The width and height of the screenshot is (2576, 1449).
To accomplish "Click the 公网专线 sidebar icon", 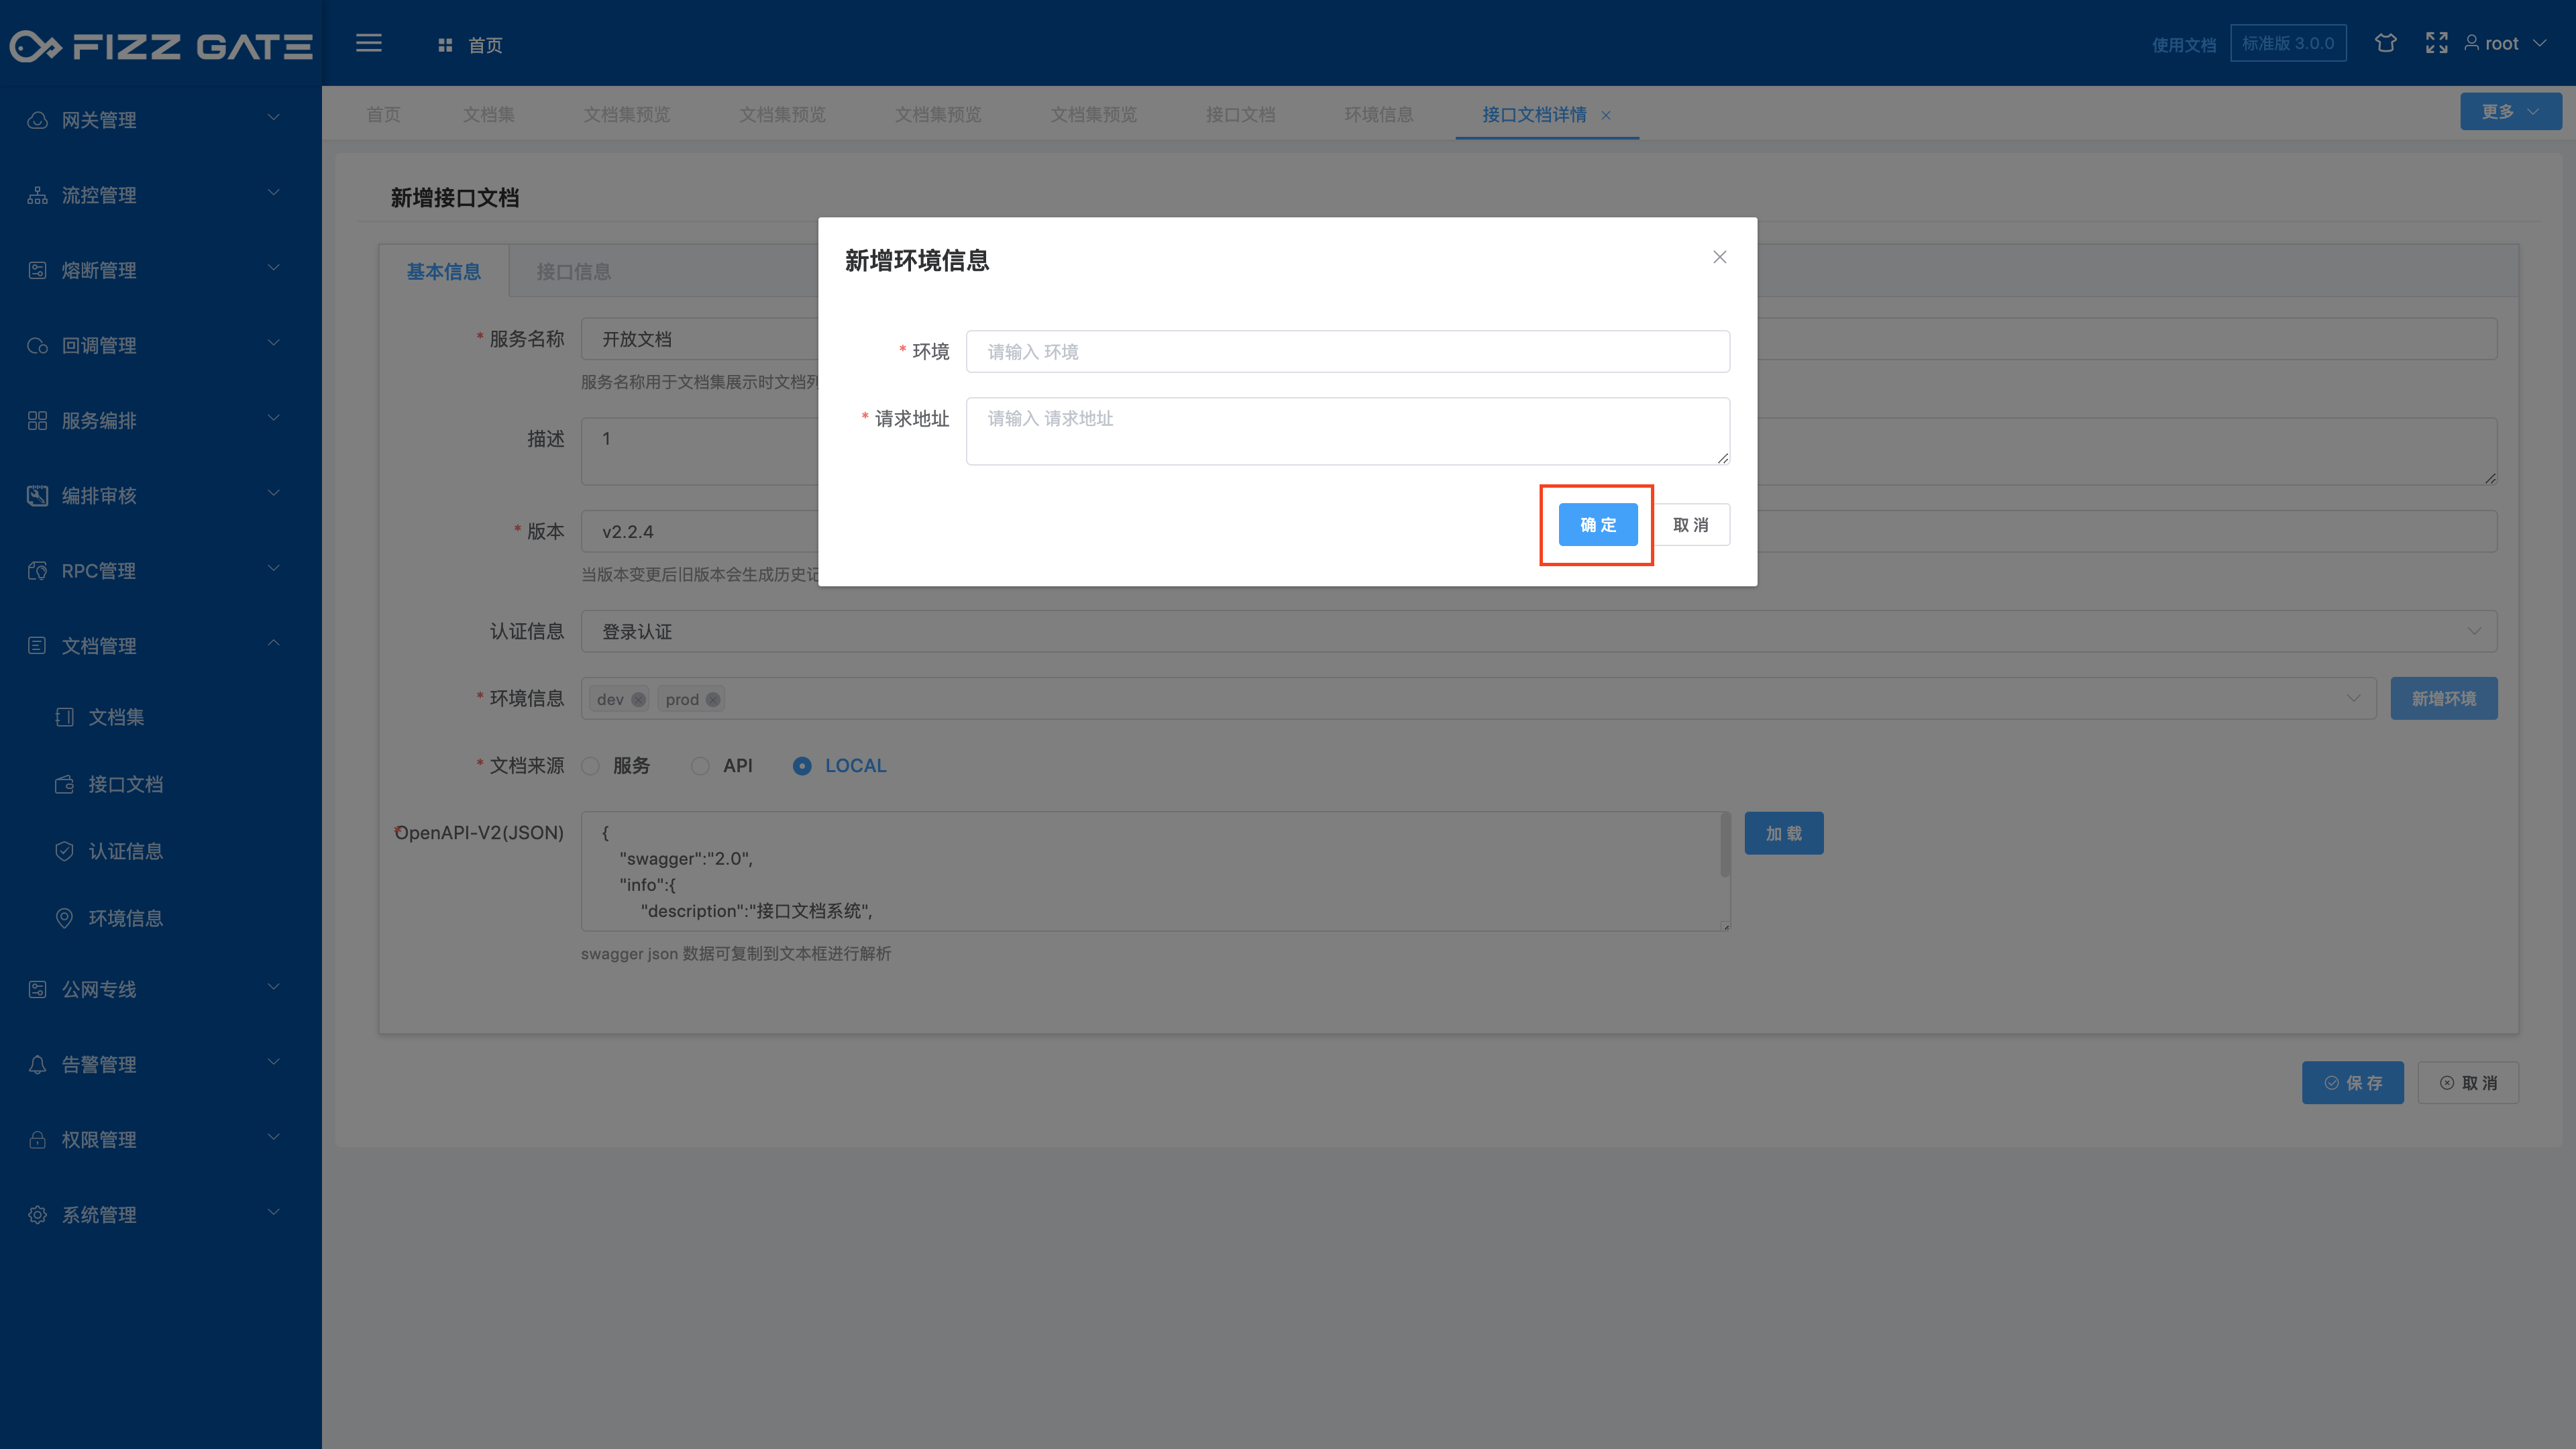I will [37, 989].
